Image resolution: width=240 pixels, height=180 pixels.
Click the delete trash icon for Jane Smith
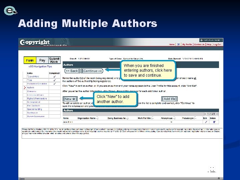(214, 122)
